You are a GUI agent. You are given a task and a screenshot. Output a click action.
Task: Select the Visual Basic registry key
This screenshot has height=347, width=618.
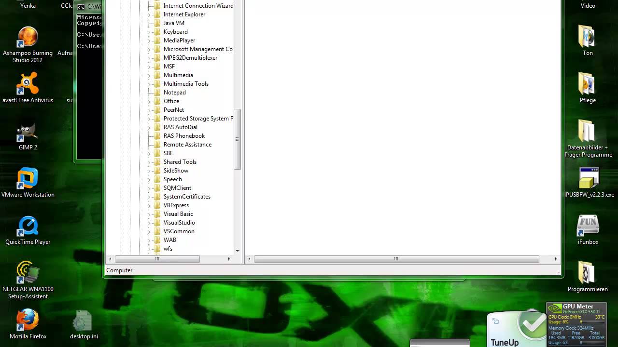pos(178,214)
